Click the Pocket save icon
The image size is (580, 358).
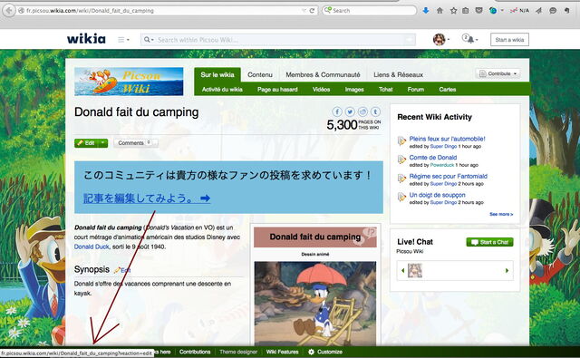tap(479, 10)
